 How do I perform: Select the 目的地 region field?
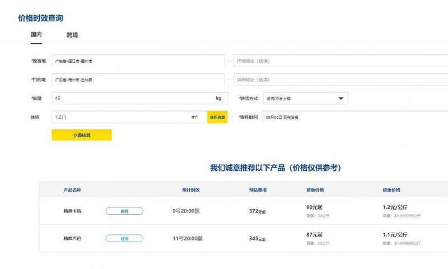(x=138, y=80)
